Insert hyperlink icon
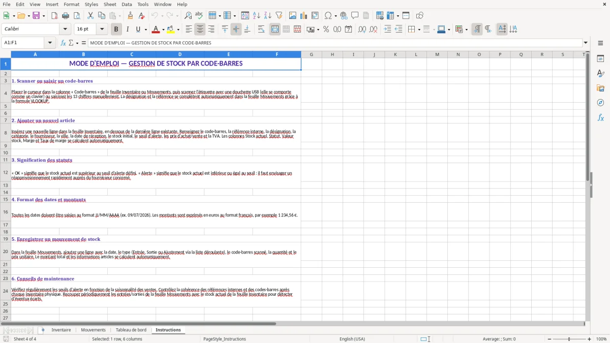Screen dimensions: 610x343 (344, 16)
